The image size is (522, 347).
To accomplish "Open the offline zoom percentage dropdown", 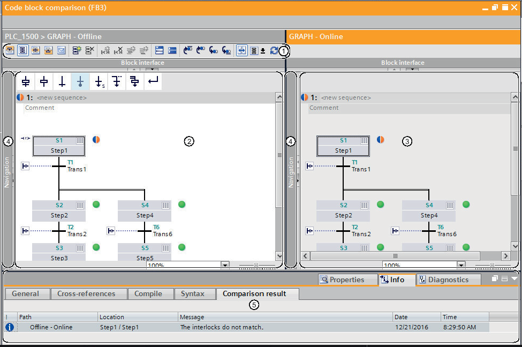I will click(x=225, y=265).
